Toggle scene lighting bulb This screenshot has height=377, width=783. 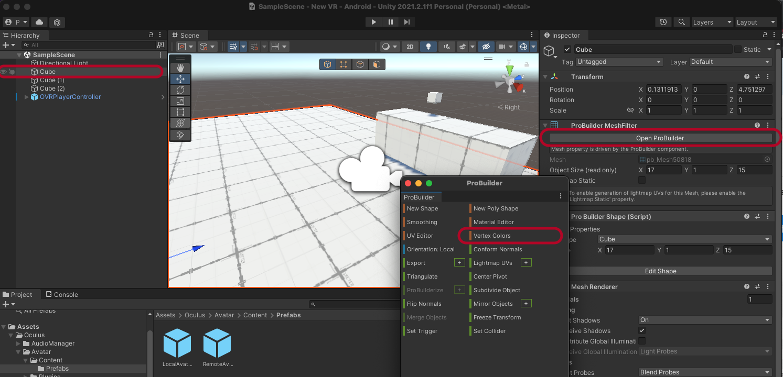coord(428,46)
